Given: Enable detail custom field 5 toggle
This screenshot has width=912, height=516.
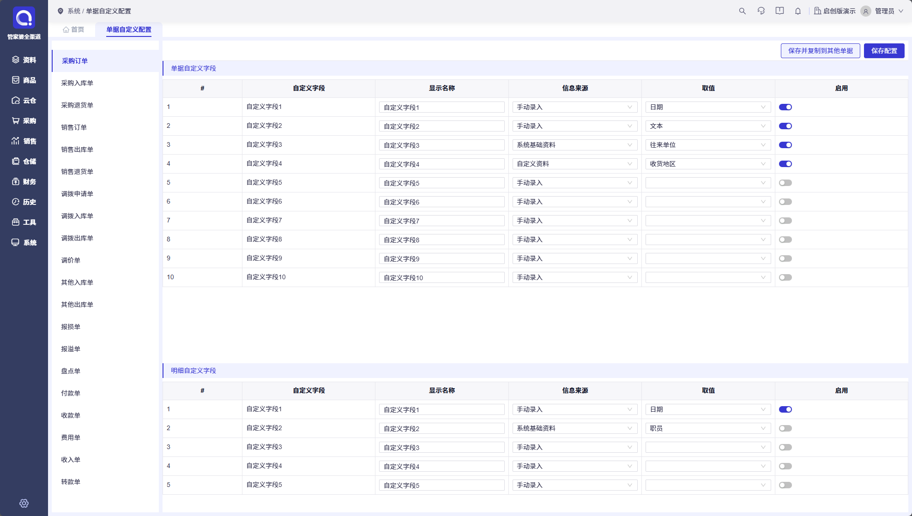Looking at the screenshot, I should point(785,485).
